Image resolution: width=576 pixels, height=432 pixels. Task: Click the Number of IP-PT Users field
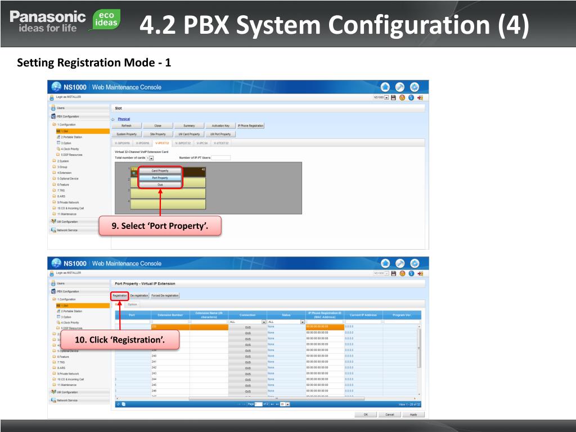(221, 158)
